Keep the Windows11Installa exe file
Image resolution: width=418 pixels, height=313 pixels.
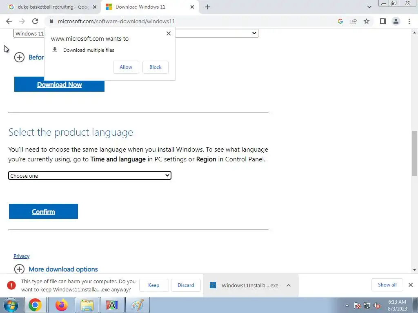154,285
